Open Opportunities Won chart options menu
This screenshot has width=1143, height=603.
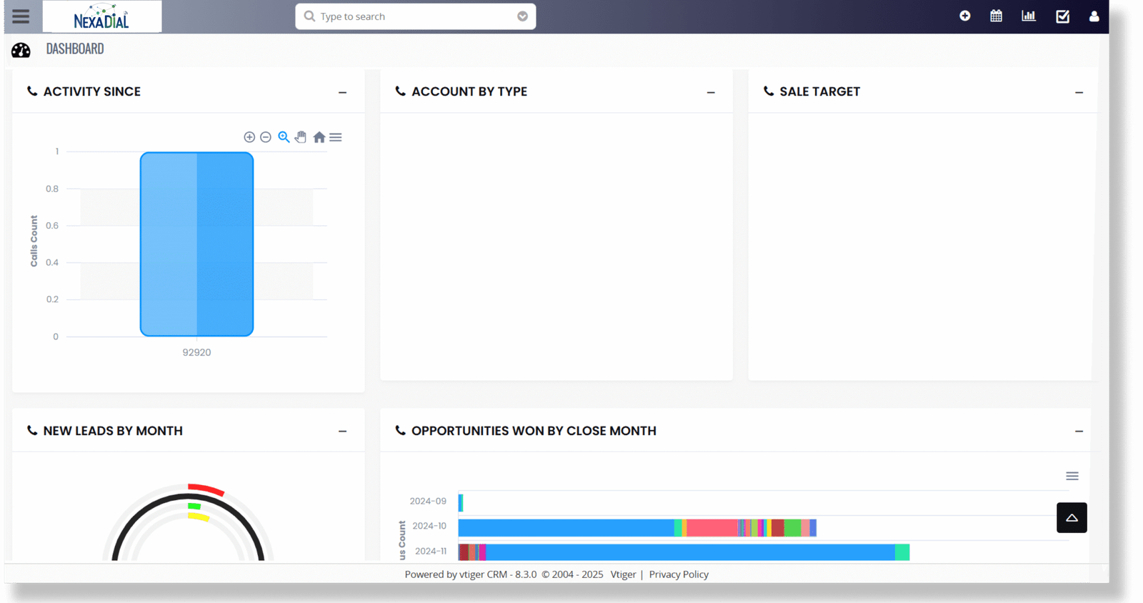pos(1072,476)
